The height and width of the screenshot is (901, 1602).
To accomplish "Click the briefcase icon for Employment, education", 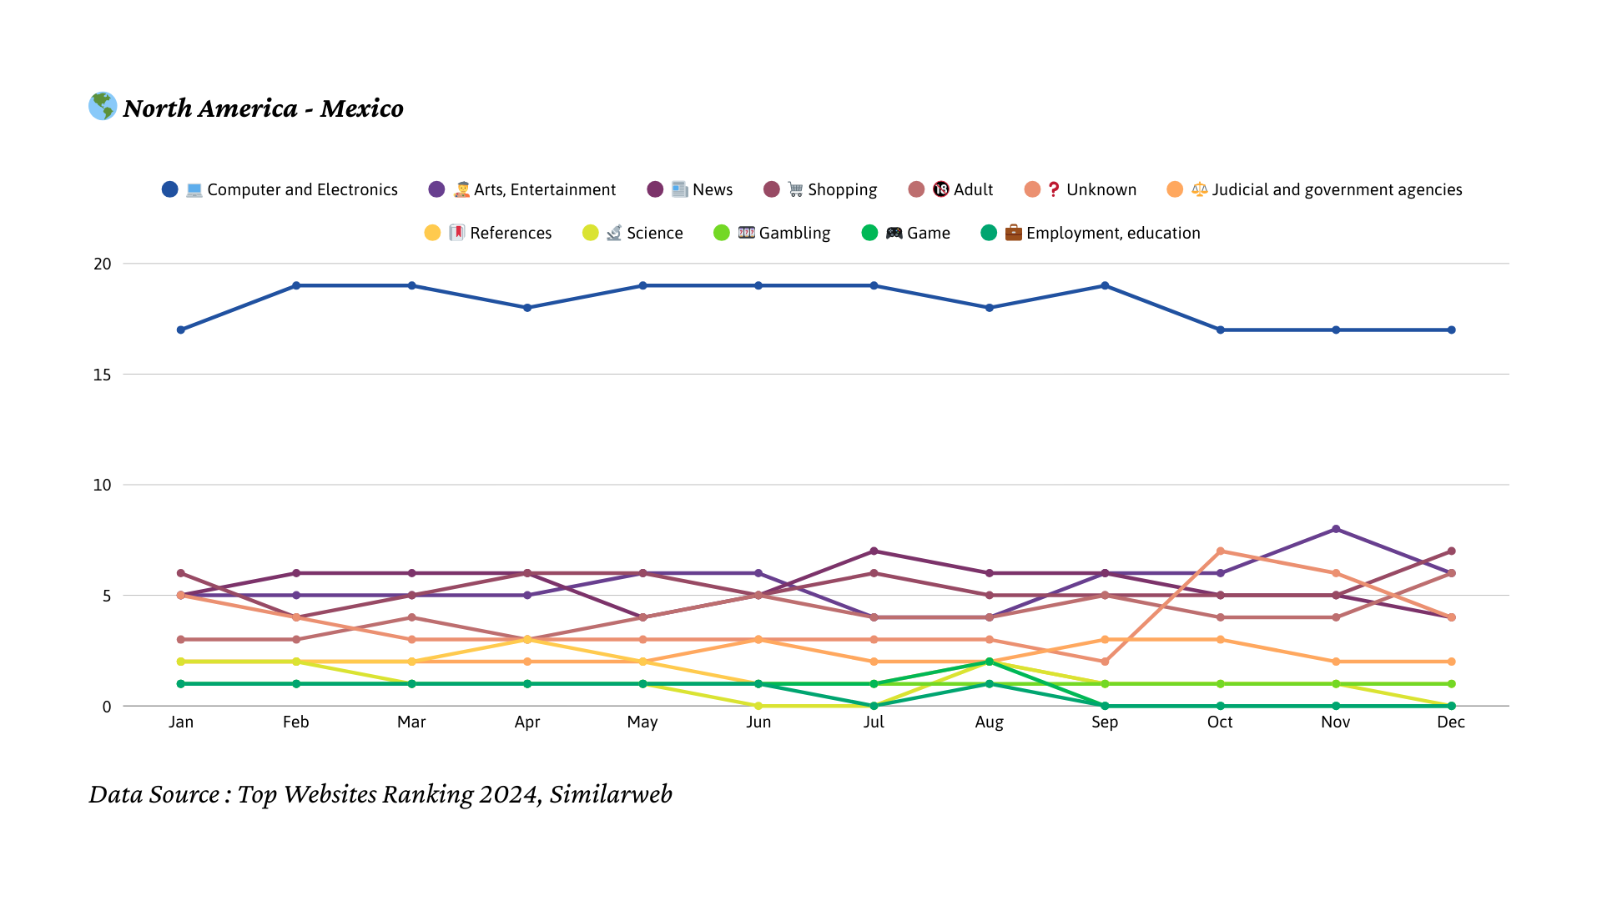I will click(x=1014, y=234).
